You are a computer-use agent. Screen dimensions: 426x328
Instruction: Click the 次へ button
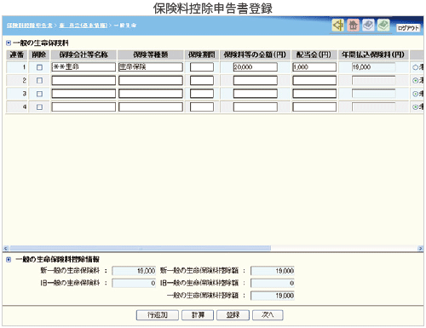[268, 315]
